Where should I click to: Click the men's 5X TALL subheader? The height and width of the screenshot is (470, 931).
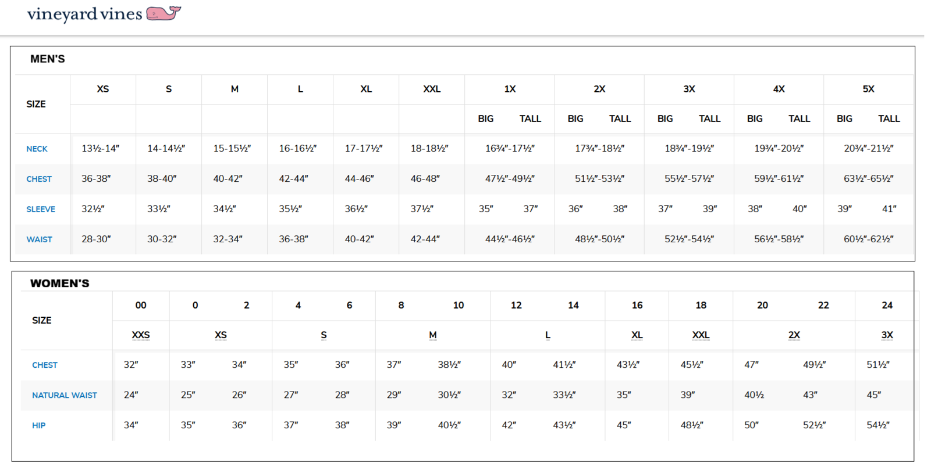click(889, 119)
